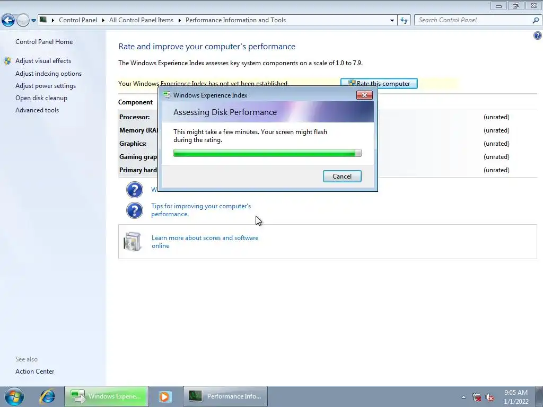This screenshot has width=543, height=407.
Task: Open Adjust visual effects
Action: click(x=43, y=60)
